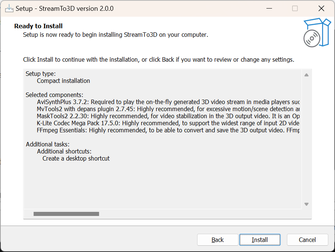
Task: Click the K-Lite Codec Mega Pack line
Action: (x=168, y=123)
